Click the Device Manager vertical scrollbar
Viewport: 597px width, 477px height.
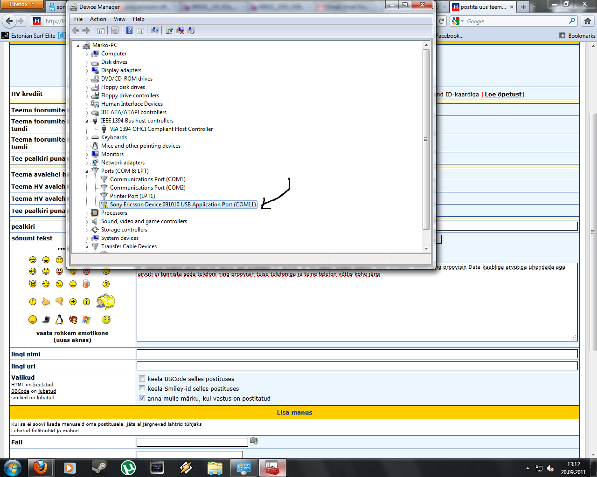[x=426, y=140]
